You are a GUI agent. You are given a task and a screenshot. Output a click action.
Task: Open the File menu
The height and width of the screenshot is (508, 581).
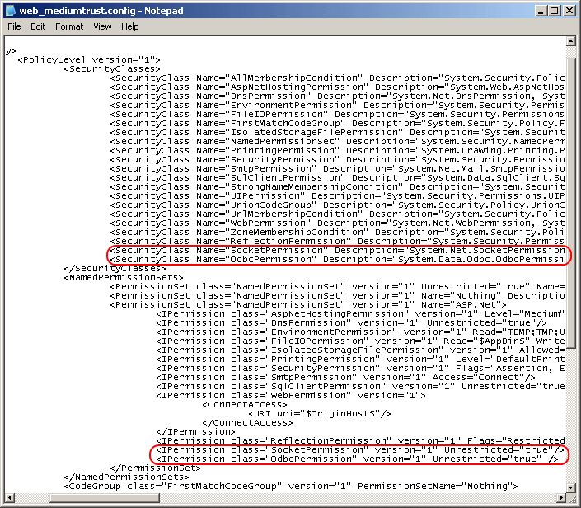pos(14,26)
